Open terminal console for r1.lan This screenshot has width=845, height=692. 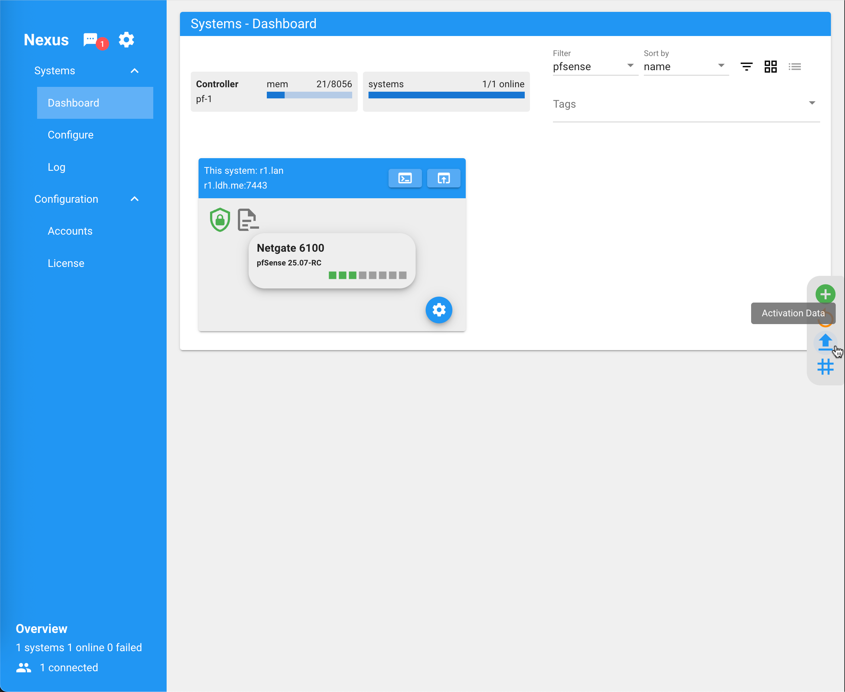tap(405, 178)
